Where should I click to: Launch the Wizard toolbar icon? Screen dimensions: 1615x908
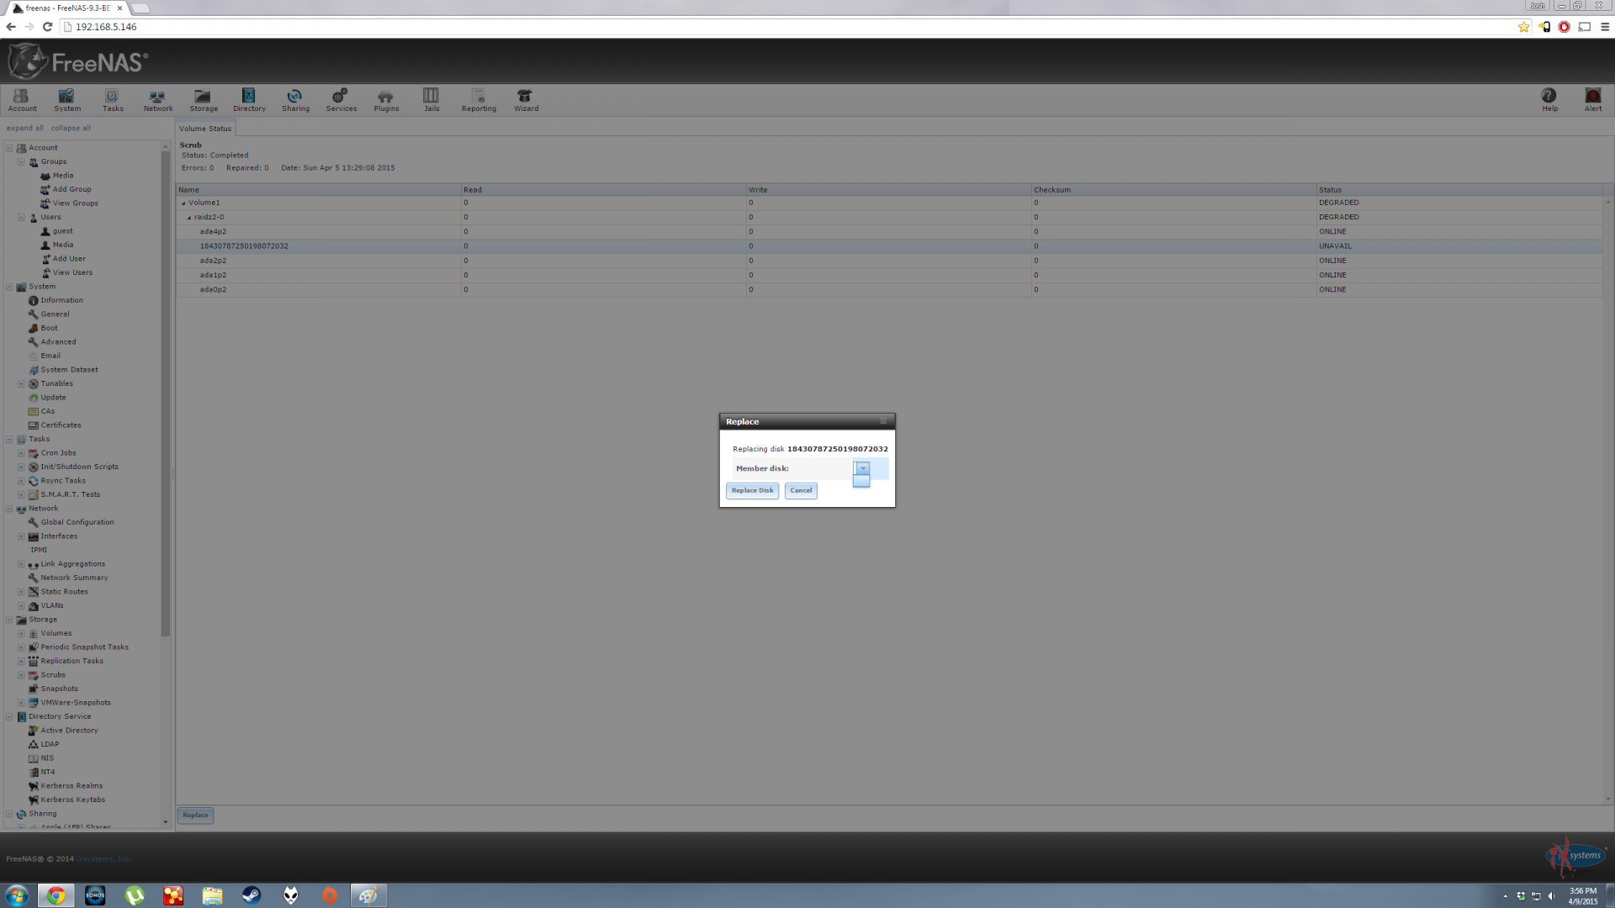coord(526,99)
